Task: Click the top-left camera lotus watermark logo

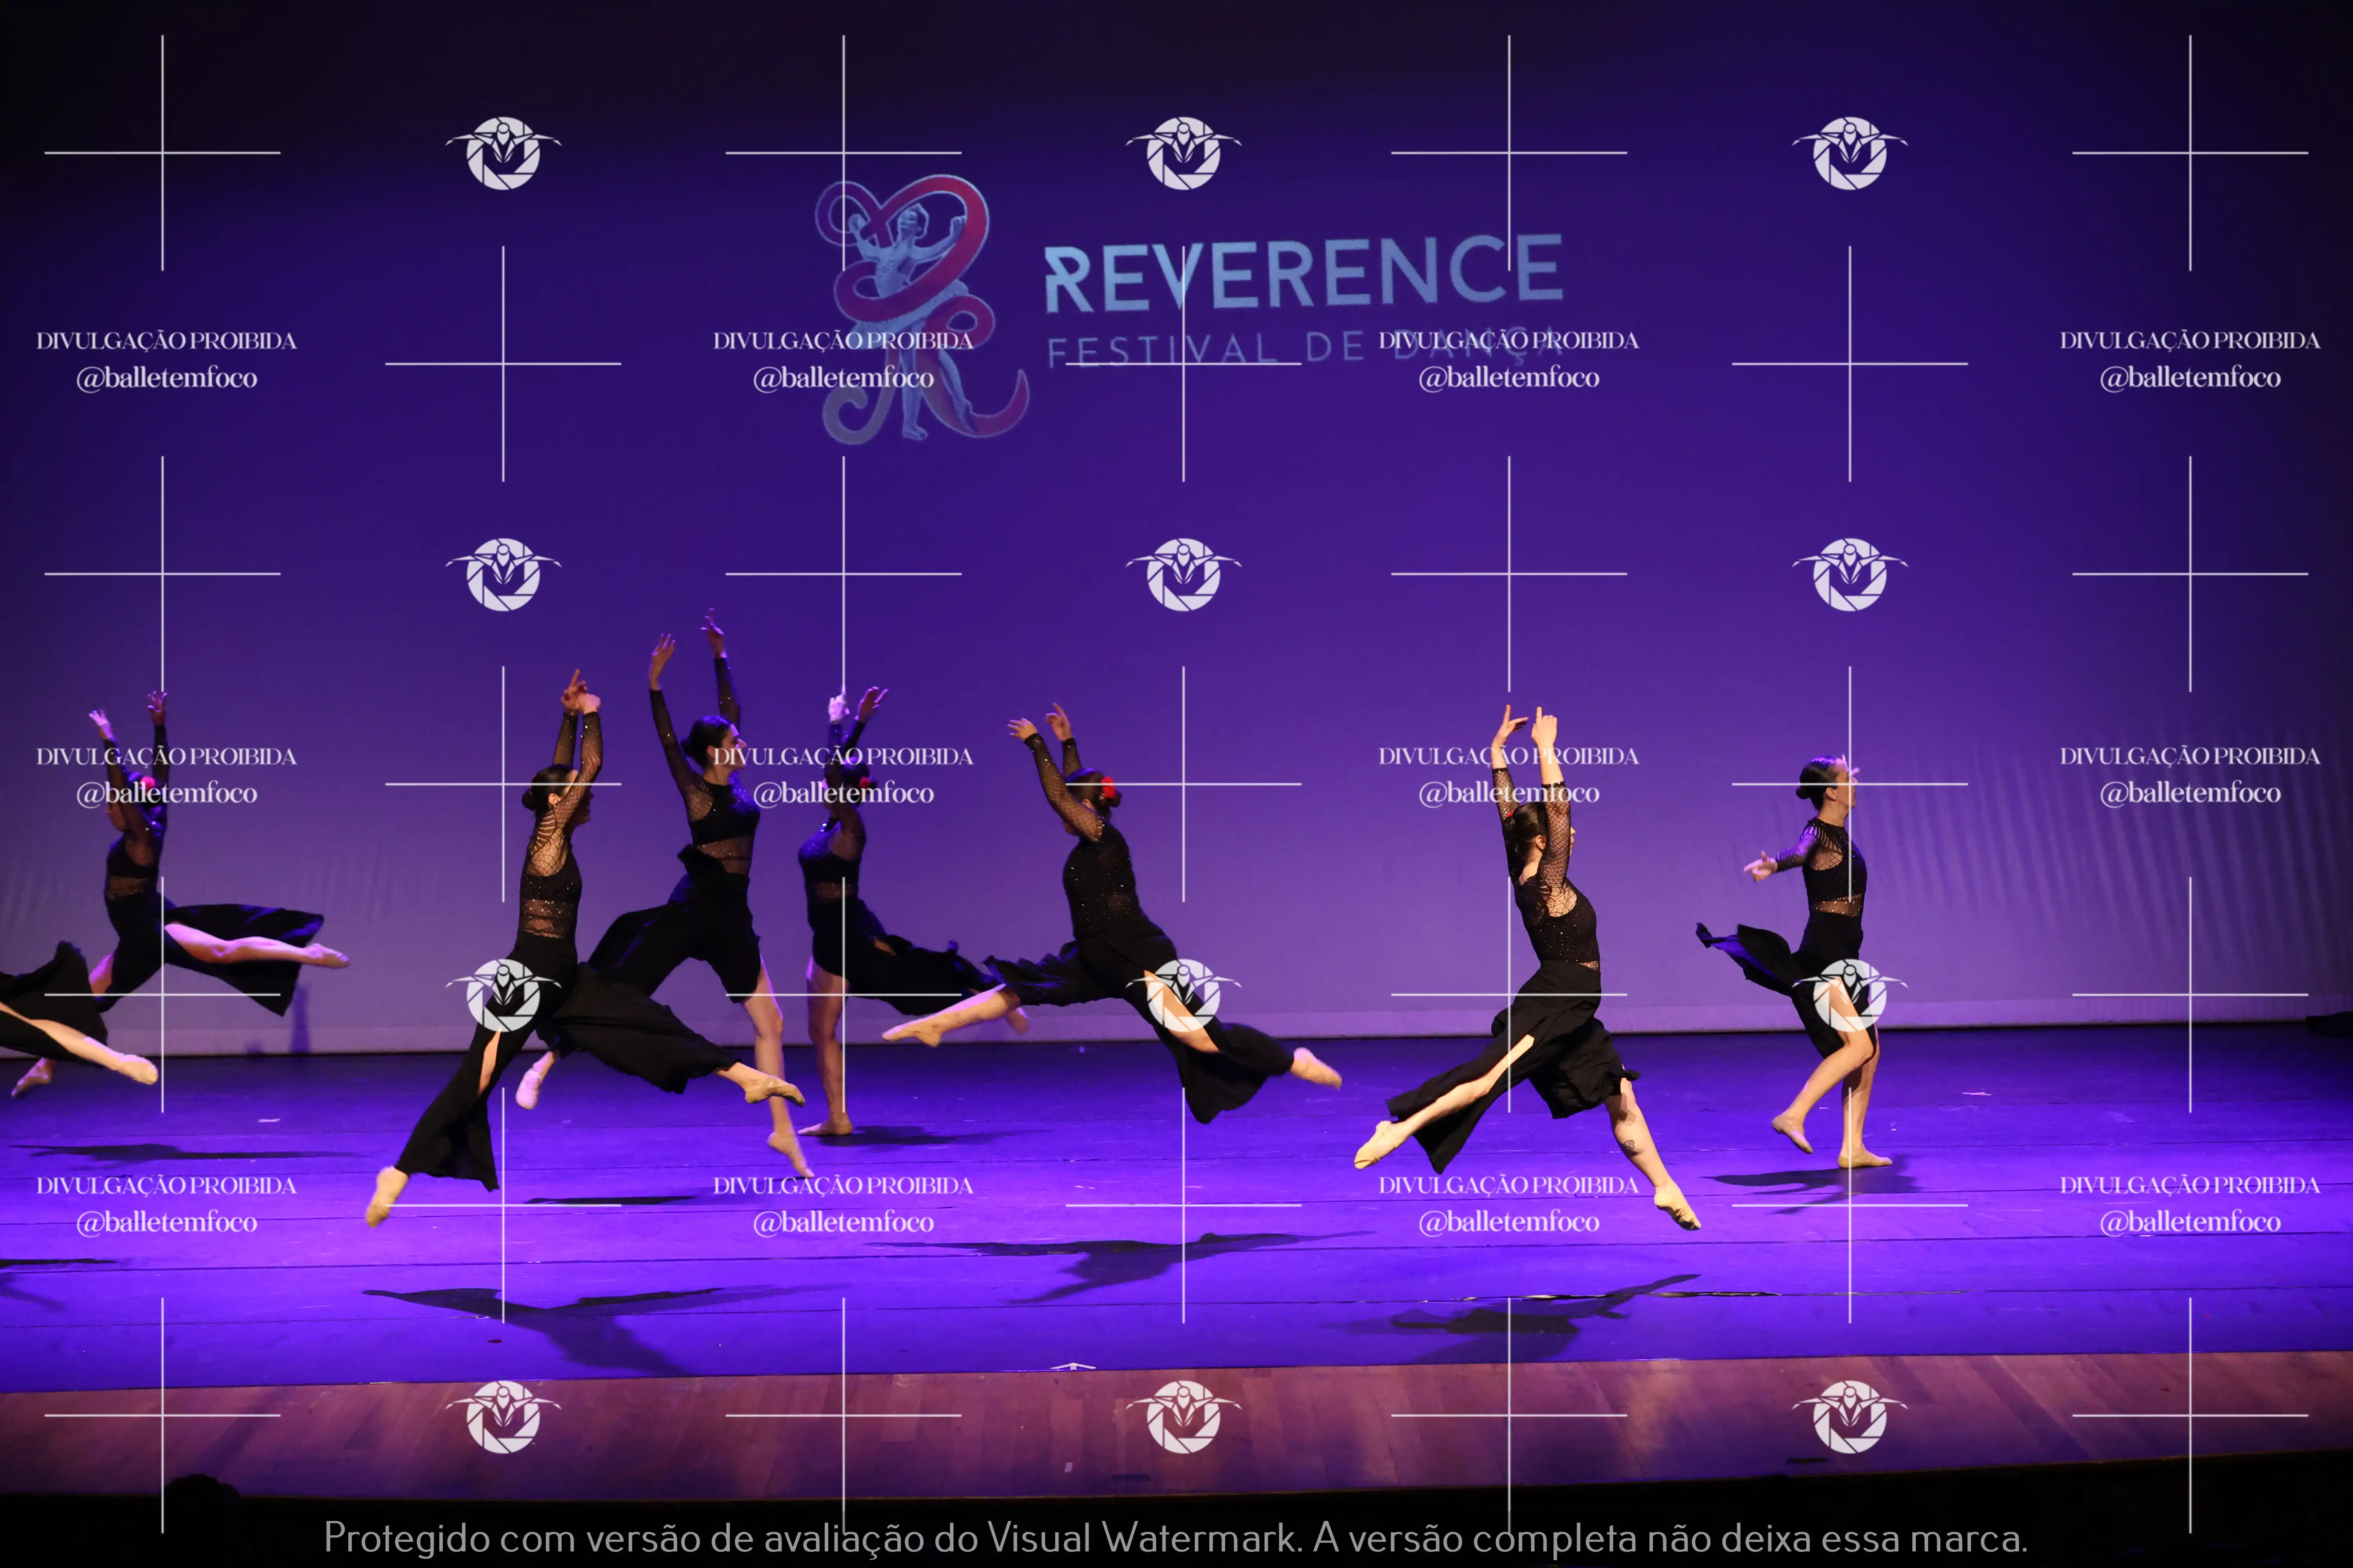Action: pos(503,153)
